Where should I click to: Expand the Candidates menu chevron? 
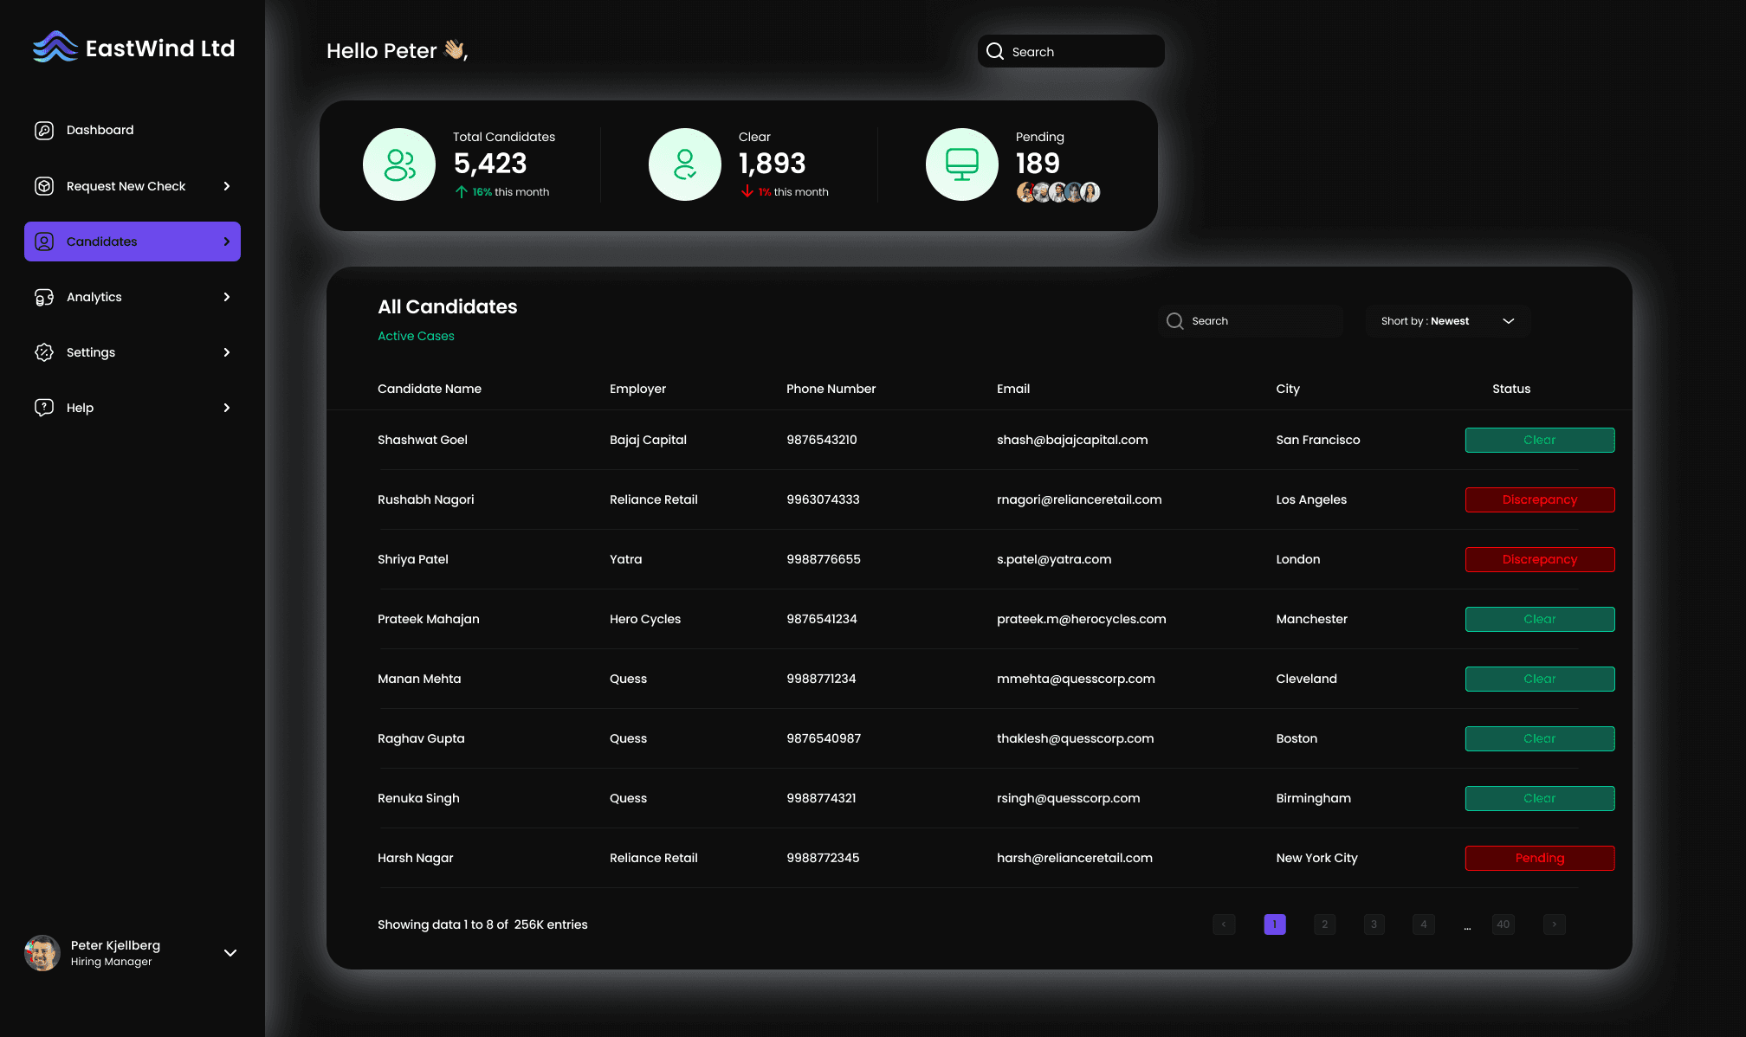pyautogui.click(x=226, y=242)
